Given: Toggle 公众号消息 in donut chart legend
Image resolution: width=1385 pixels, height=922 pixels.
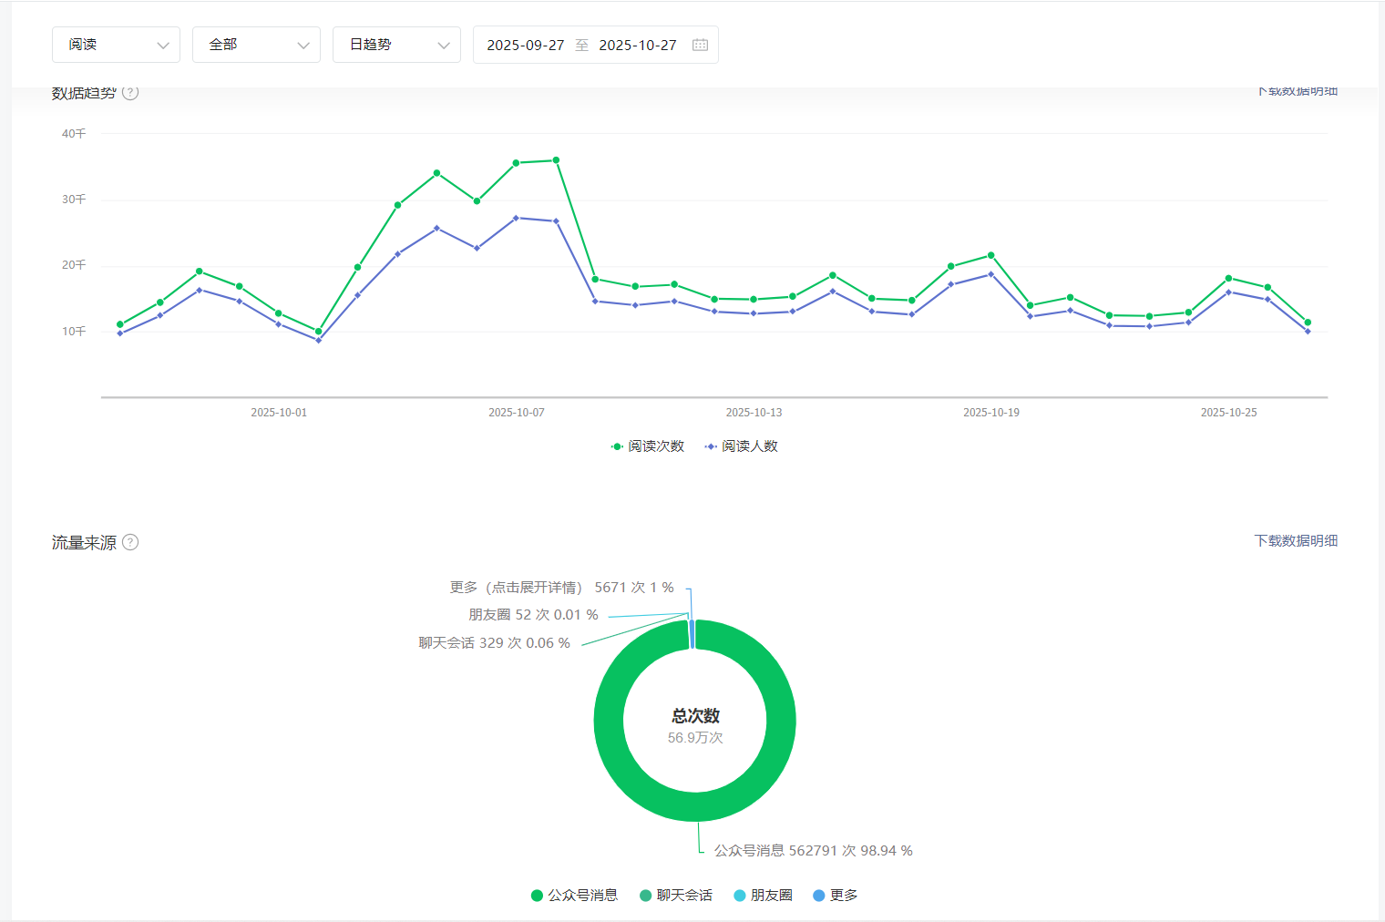Looking at the screenshot, I should (574, 895).
